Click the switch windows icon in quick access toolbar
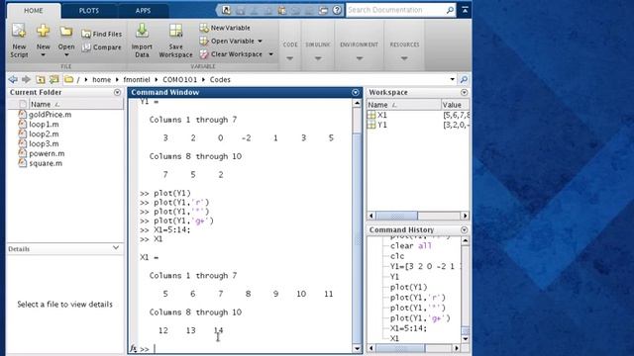Screen dimensions: 634x356 (x=323, y=11)
